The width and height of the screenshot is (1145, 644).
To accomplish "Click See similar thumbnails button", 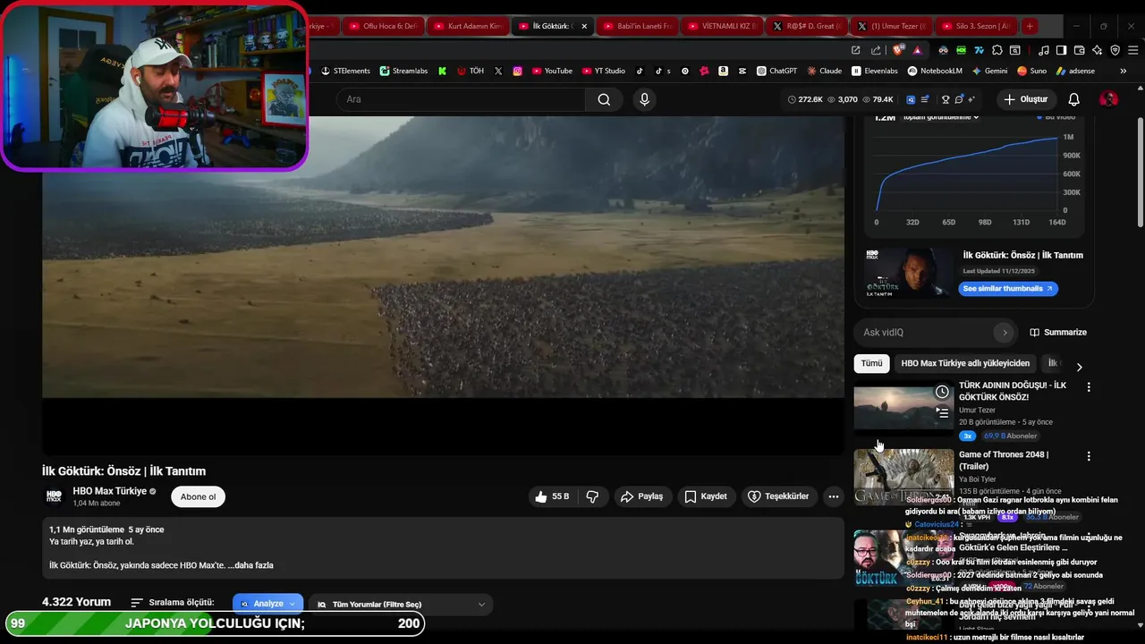I will [x=1007, y=289].
